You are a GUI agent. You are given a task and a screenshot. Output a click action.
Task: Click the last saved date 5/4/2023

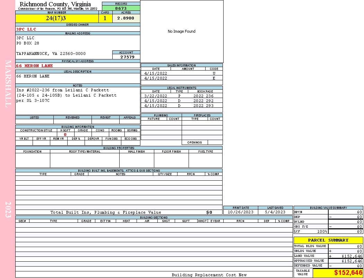[x=275, y=212]
